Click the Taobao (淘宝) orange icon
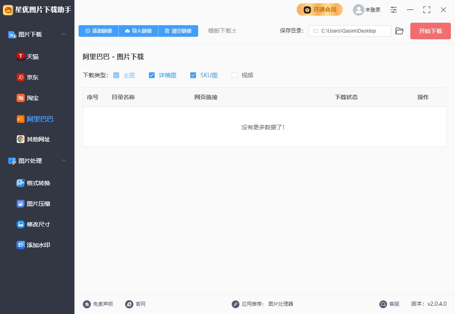This screenshot has width=455, height=314. pos(21,98)
